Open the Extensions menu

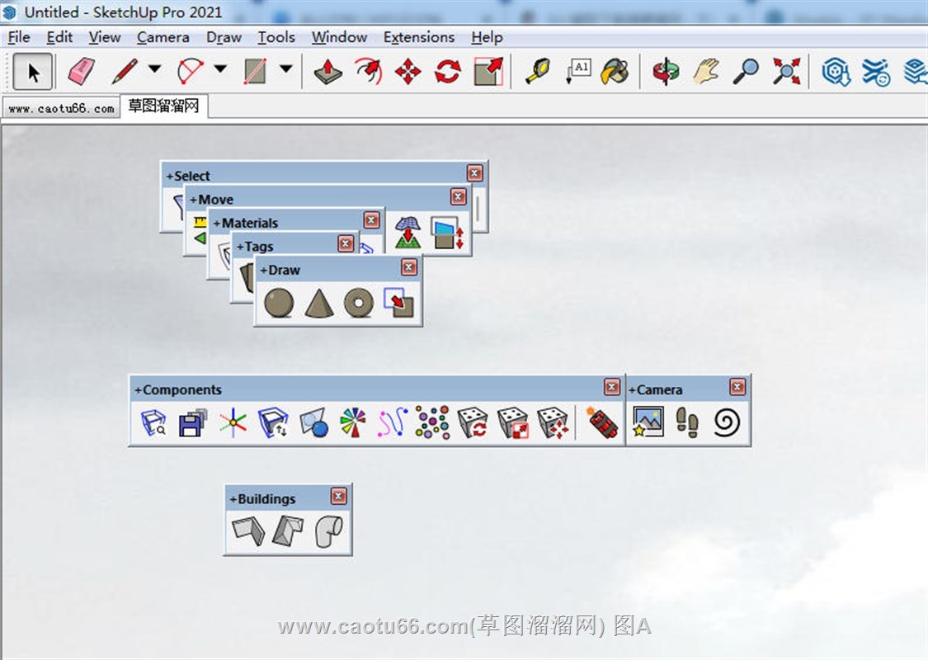click(x=419, y=37)
